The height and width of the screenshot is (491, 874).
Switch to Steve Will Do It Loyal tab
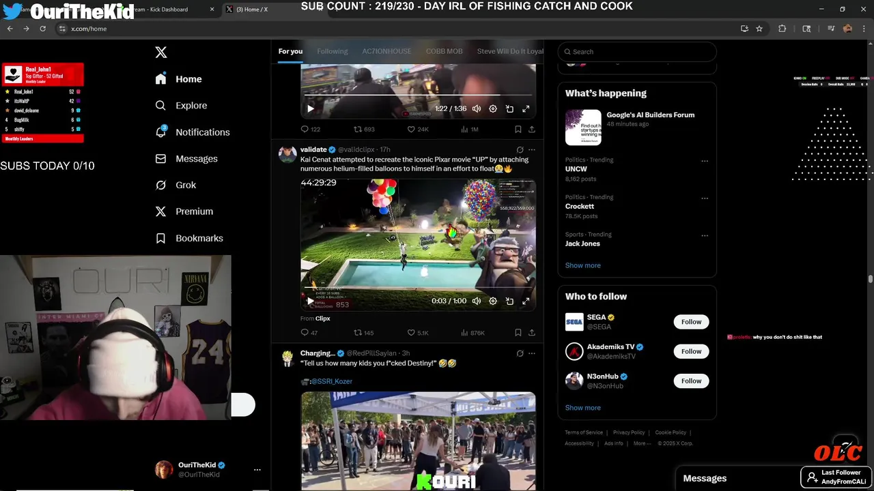point(510,51)
